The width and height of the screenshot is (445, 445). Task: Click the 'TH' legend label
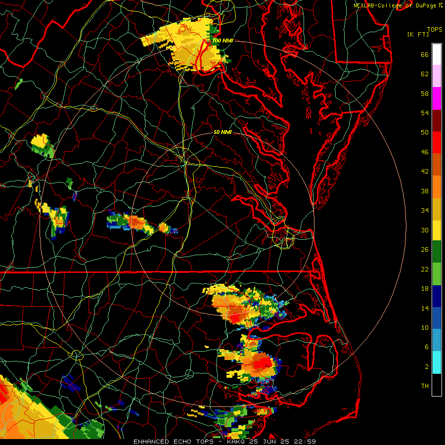click(x=425, y=386)
